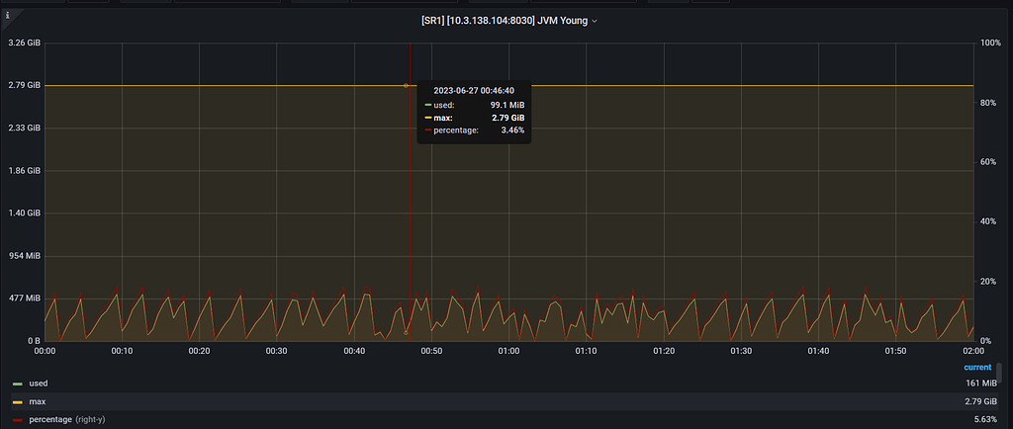Click the 00:00 x-axis time label

click(45, 351)
